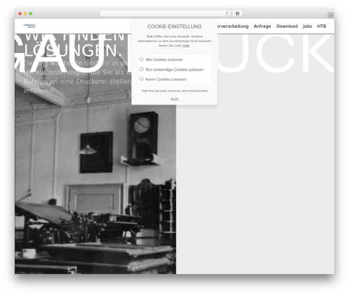349x295 pixels.
Task: Select 'Keine Cookies zulassen' radio option
Action: pos(141,79)
